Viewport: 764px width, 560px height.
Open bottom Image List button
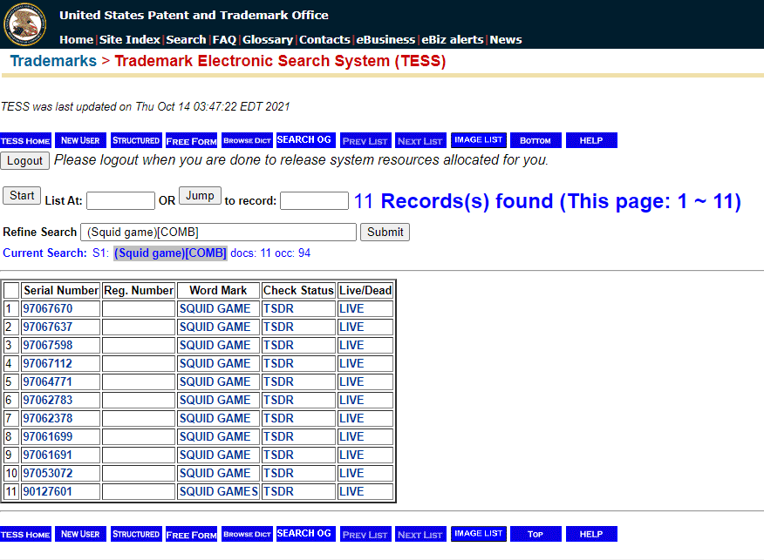pos(479,534)
